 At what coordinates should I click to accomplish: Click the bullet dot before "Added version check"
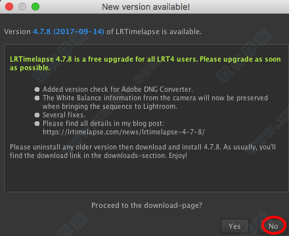click(37, 89)
